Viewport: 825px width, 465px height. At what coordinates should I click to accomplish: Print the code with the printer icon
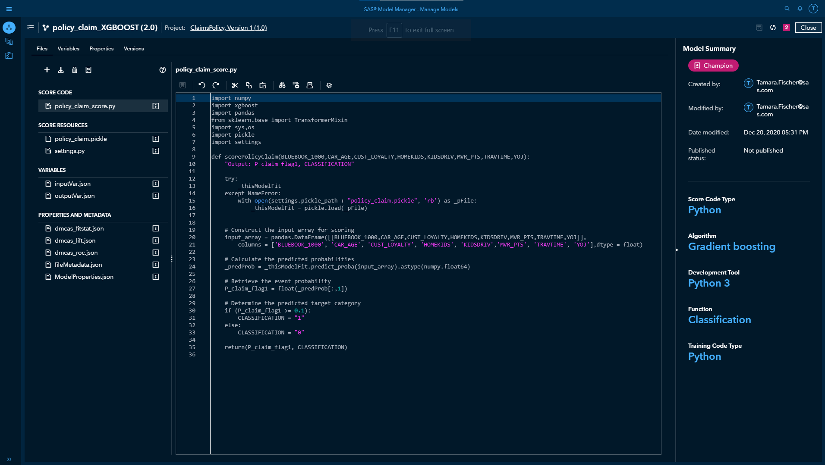(310, 85)
